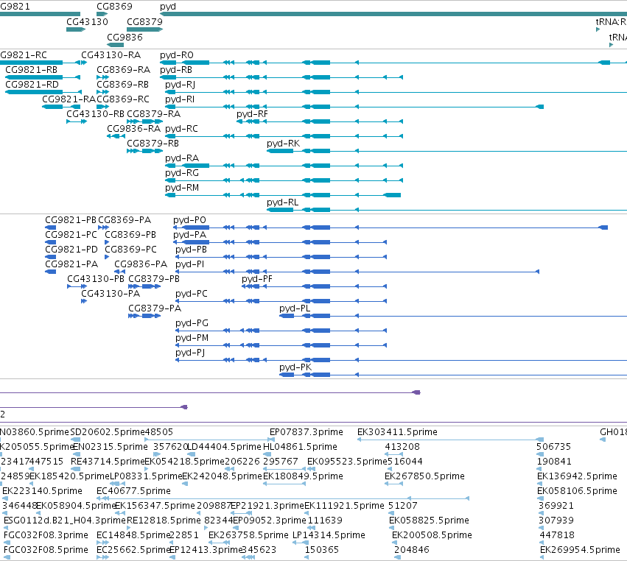
Task: Select EST EK303411.5prime
Action: [397, 432]
